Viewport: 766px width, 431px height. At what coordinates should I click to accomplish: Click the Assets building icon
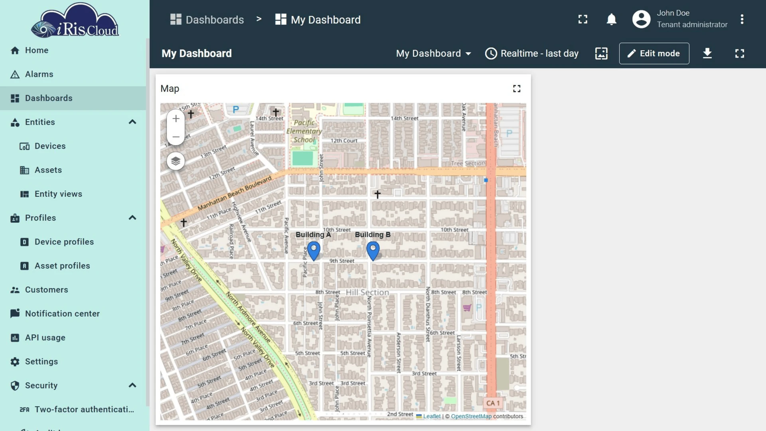coord(24,170)
